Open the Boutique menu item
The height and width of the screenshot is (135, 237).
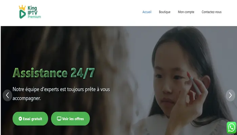[x=165, y=12]
